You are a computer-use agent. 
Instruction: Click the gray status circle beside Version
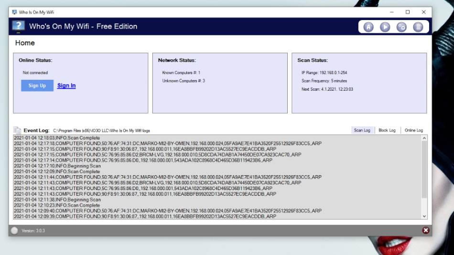click(x=14, y=231)
